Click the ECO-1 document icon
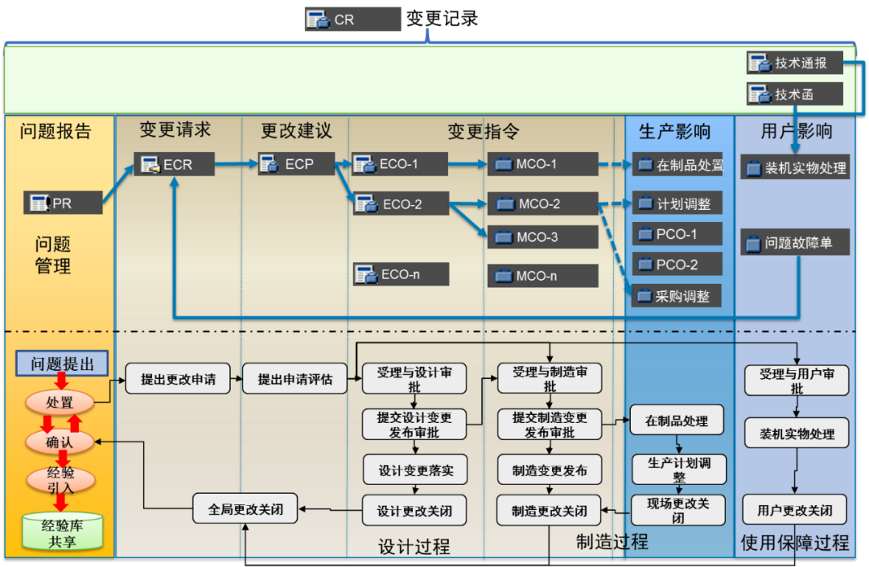 (364, 164)
